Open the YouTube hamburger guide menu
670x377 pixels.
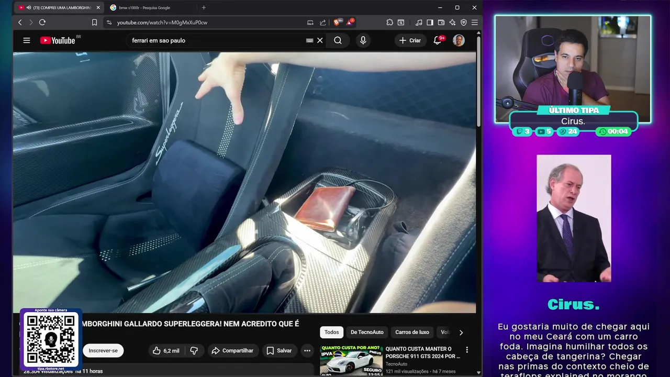[x=27, y=40]
